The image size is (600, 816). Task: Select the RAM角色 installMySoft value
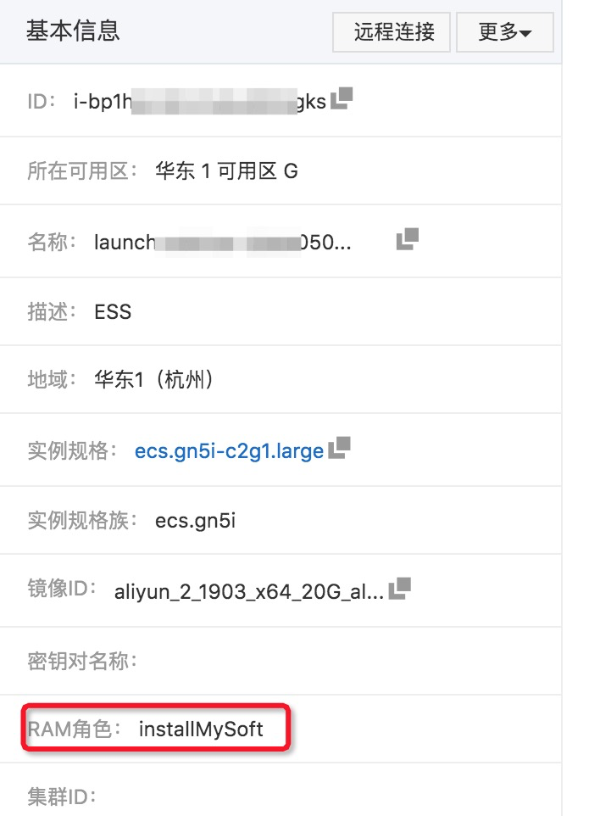[x=201, y=729]
